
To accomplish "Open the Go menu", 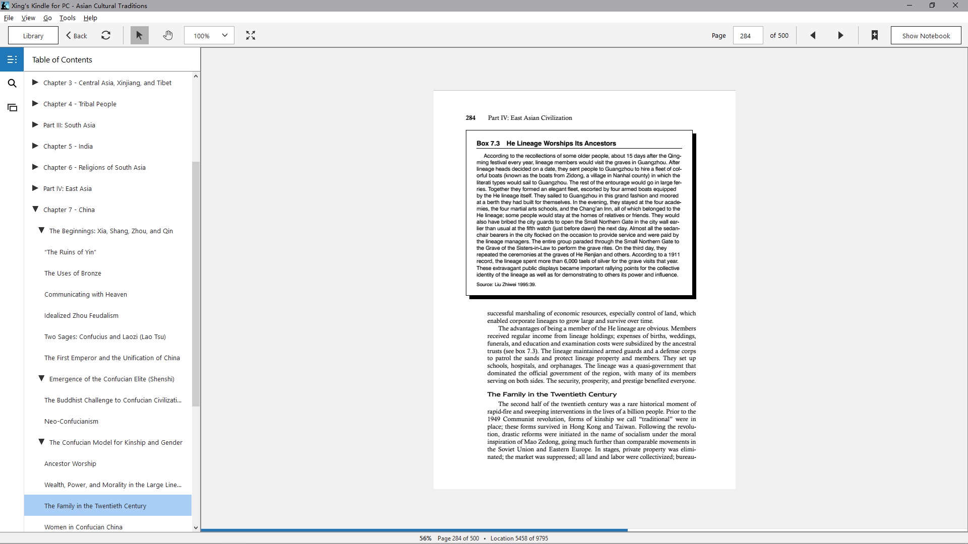I will click(x=47, y=18).
